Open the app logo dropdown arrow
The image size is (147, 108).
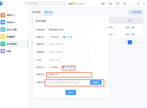tap(4, 3)
